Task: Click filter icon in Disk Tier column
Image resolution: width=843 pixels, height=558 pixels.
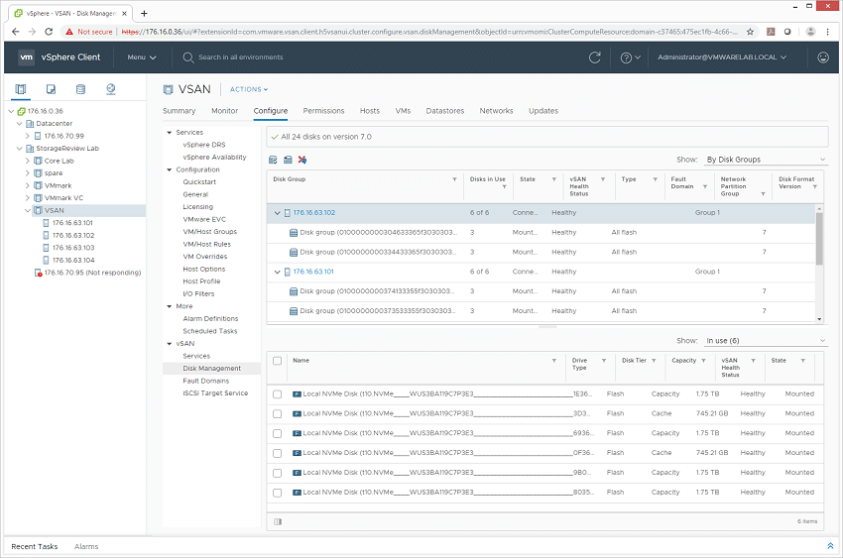Action: (x=654, y=361)
